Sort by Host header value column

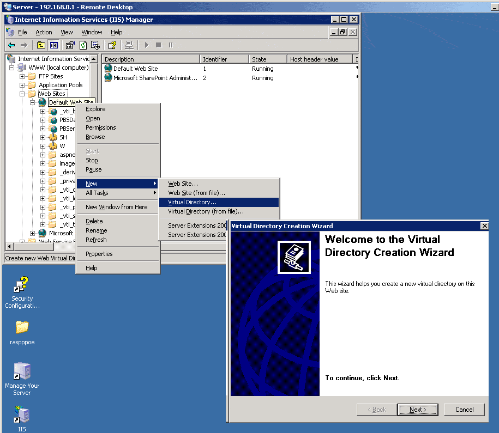point(320,59)
